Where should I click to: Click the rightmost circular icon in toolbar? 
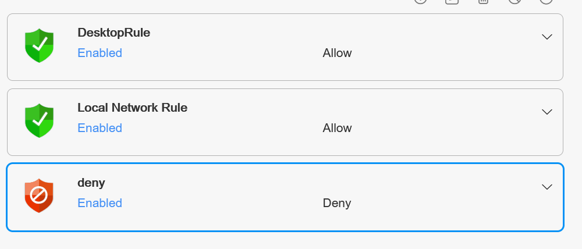546,1
